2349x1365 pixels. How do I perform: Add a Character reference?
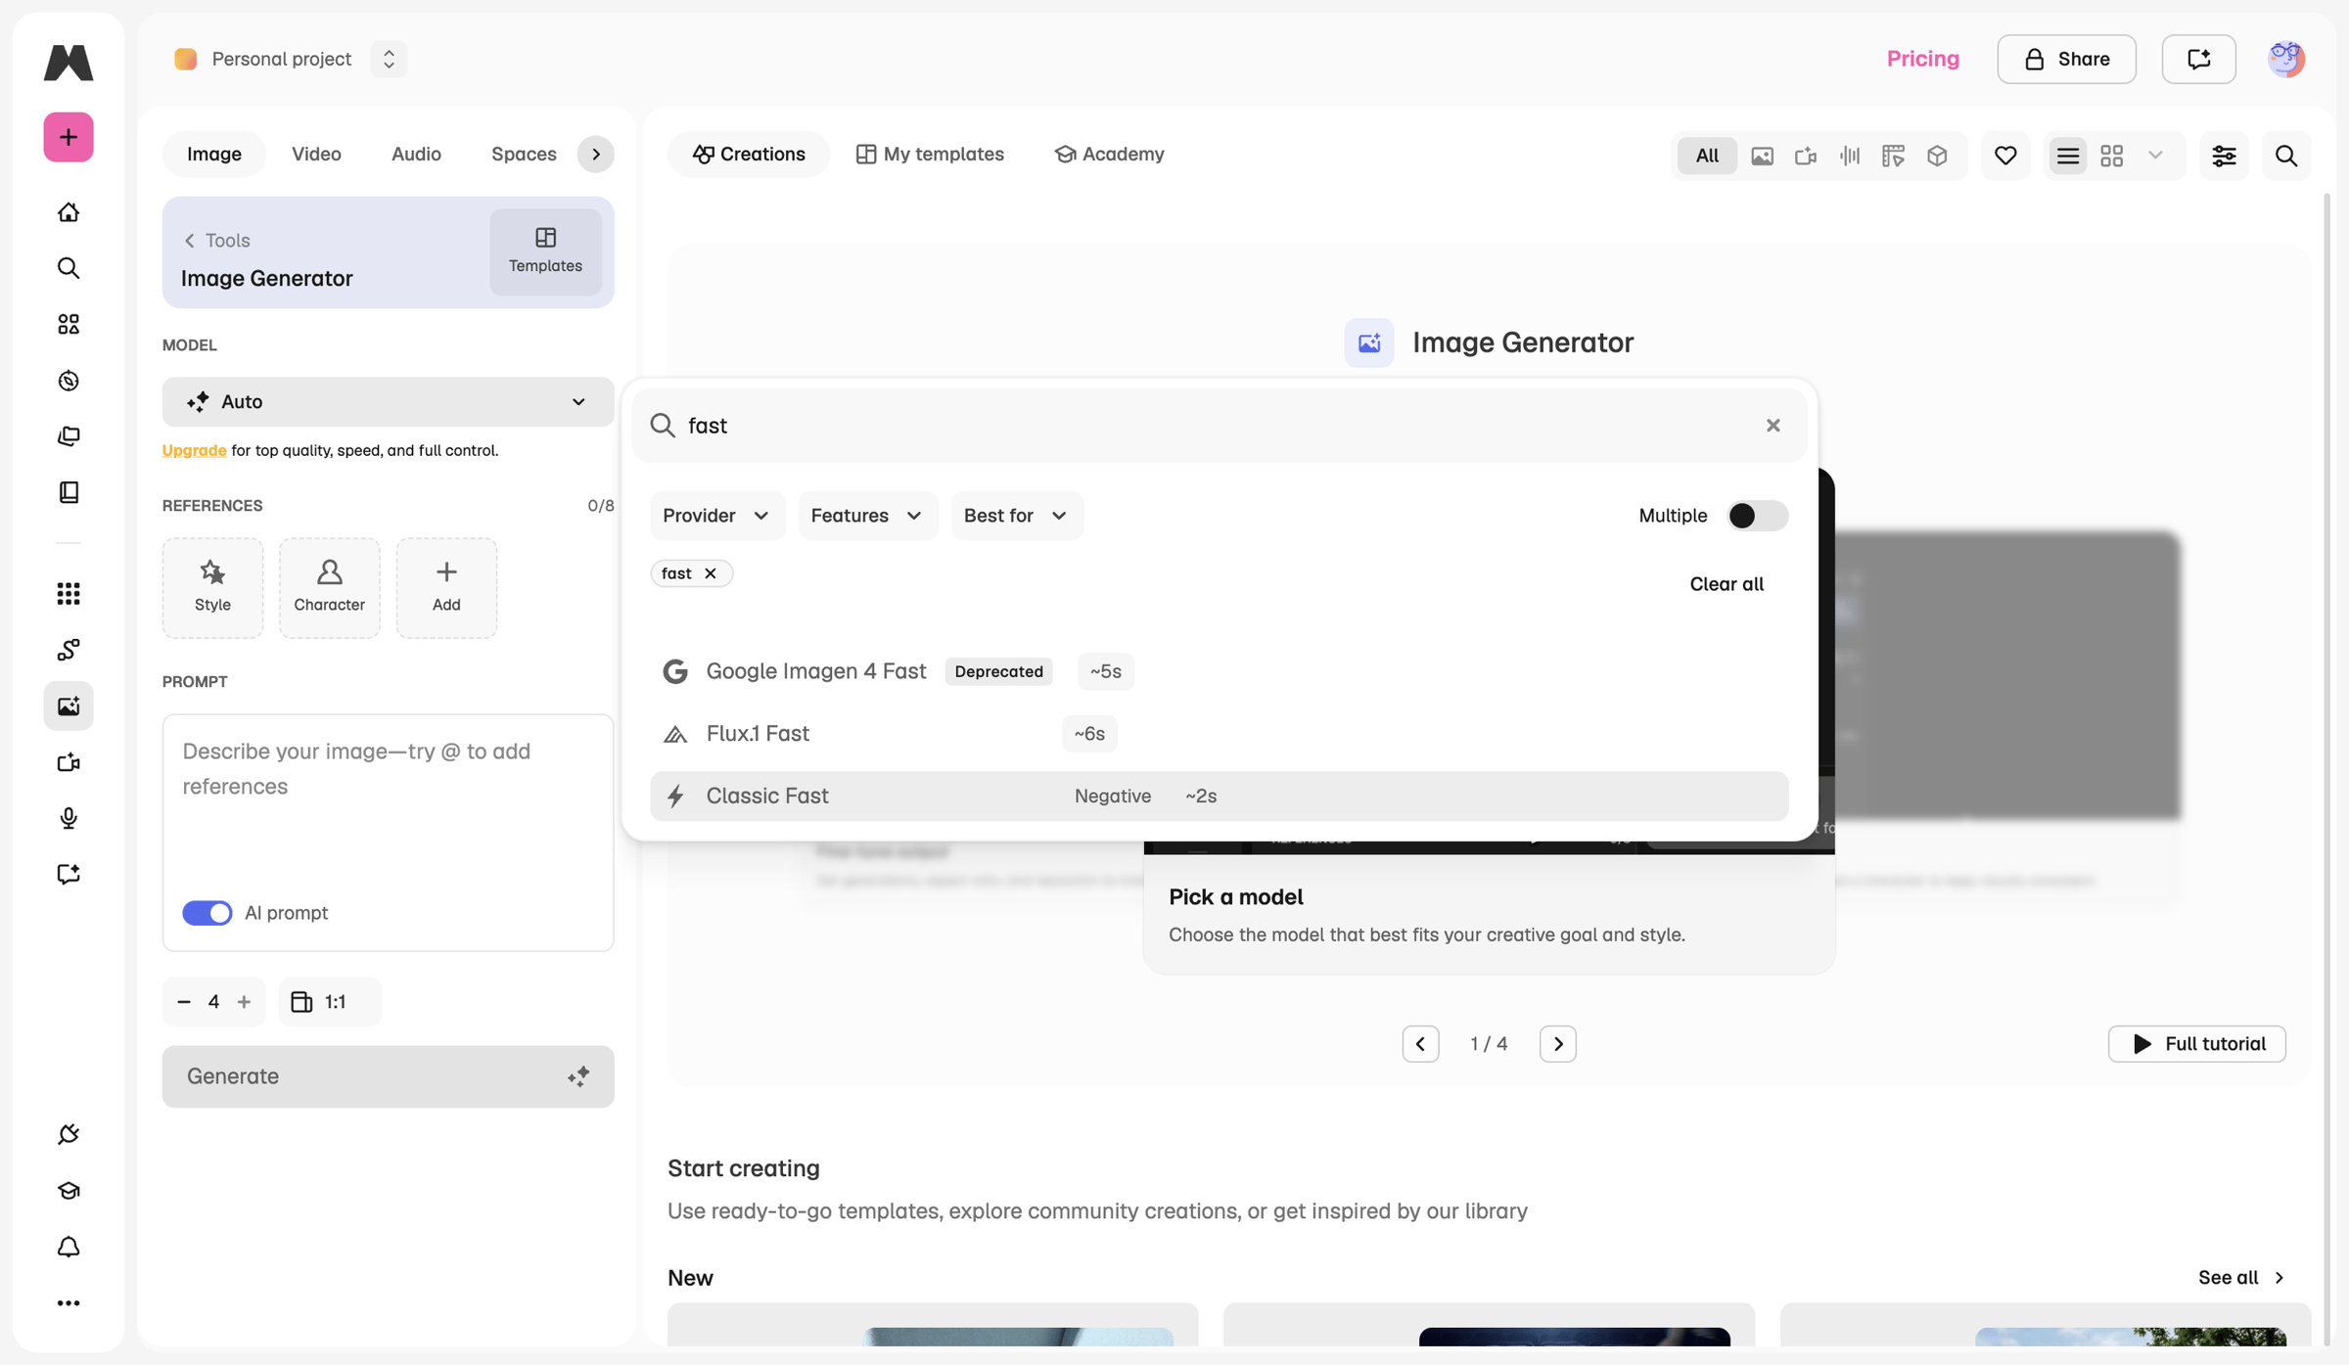coord(329,587)
